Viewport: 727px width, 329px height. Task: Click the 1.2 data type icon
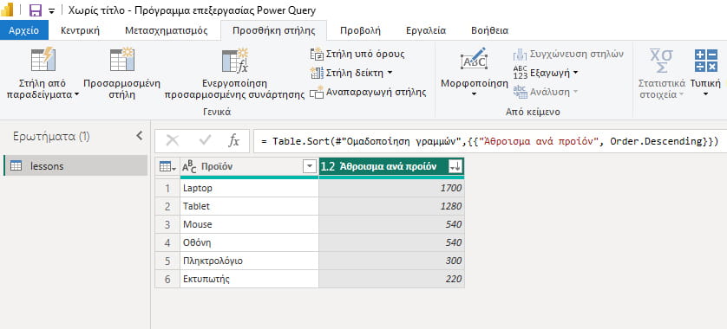328,167
